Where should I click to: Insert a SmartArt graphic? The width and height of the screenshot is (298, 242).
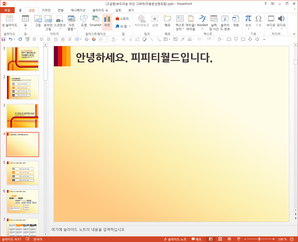point(96,21)
